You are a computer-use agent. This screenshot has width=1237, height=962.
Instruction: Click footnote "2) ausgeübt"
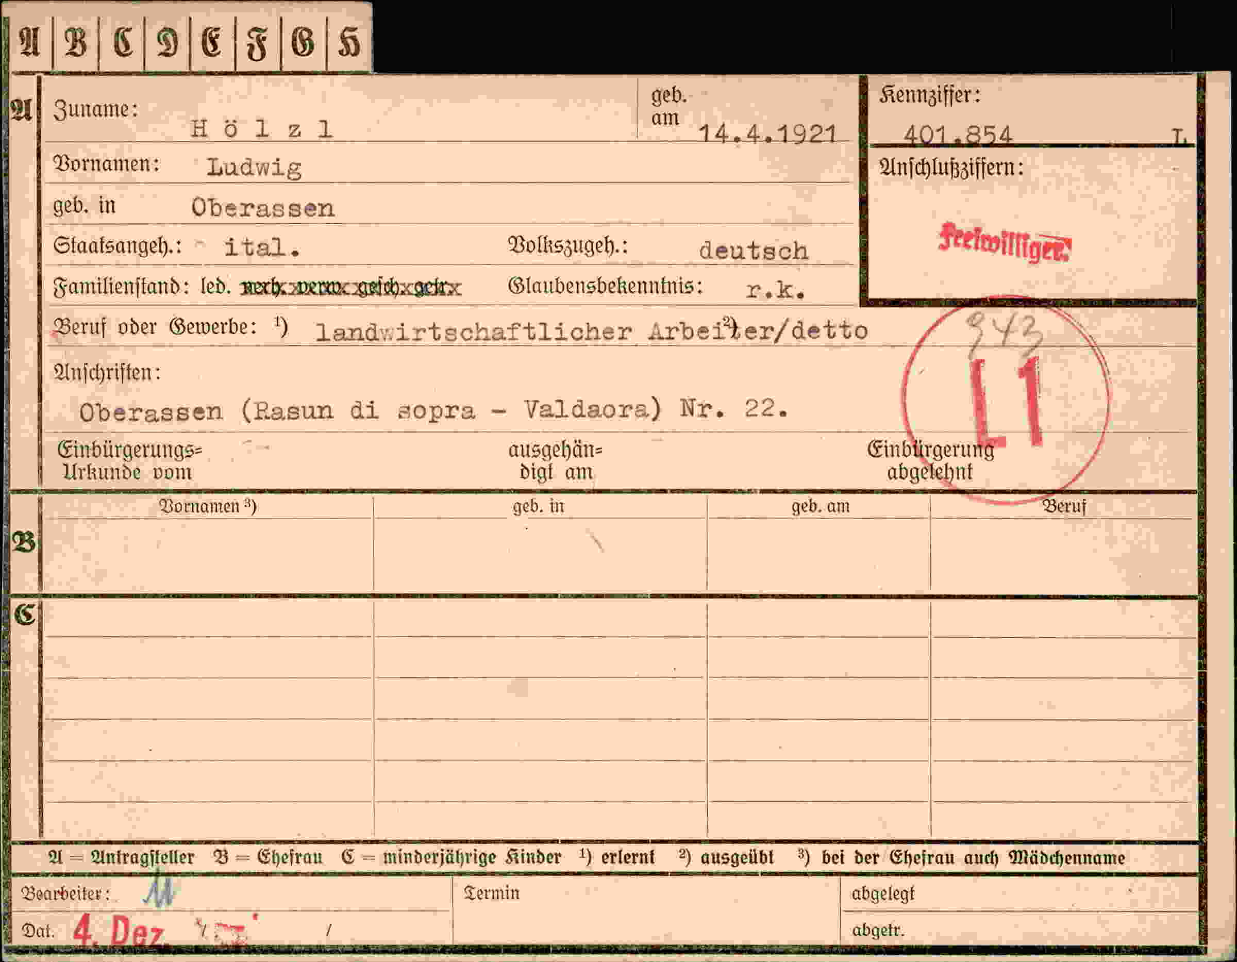coord(727,857)
